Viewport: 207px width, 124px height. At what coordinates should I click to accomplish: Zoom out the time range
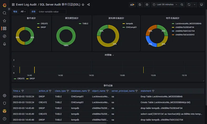coord(182,5)
